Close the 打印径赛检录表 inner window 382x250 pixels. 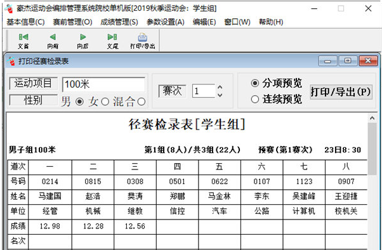[368, 61]
